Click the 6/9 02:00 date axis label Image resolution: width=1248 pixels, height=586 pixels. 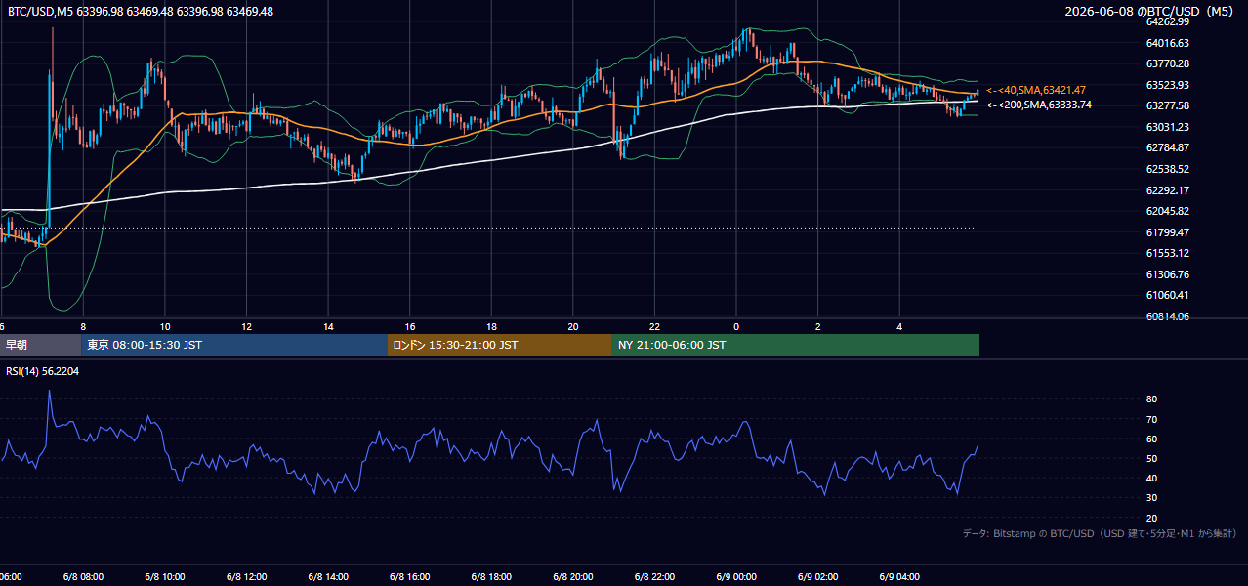818,577
